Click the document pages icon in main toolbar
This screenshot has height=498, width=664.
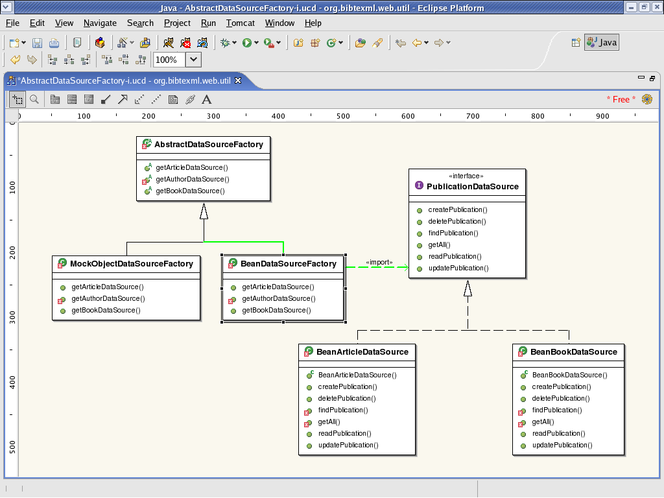coord(77,43)
